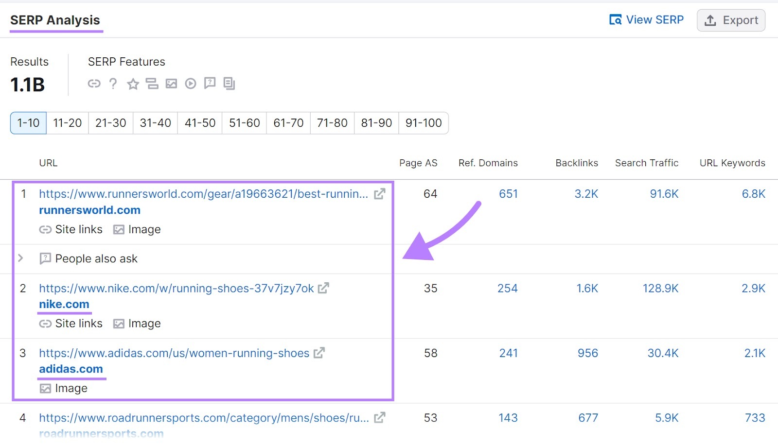Switch to the 91-100 results range
This screenshot has height=445, width=778.
click(x=424, y=123)
